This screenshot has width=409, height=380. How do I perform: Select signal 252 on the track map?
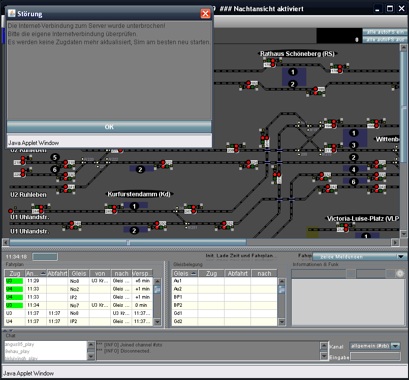[x=225, y=226]
